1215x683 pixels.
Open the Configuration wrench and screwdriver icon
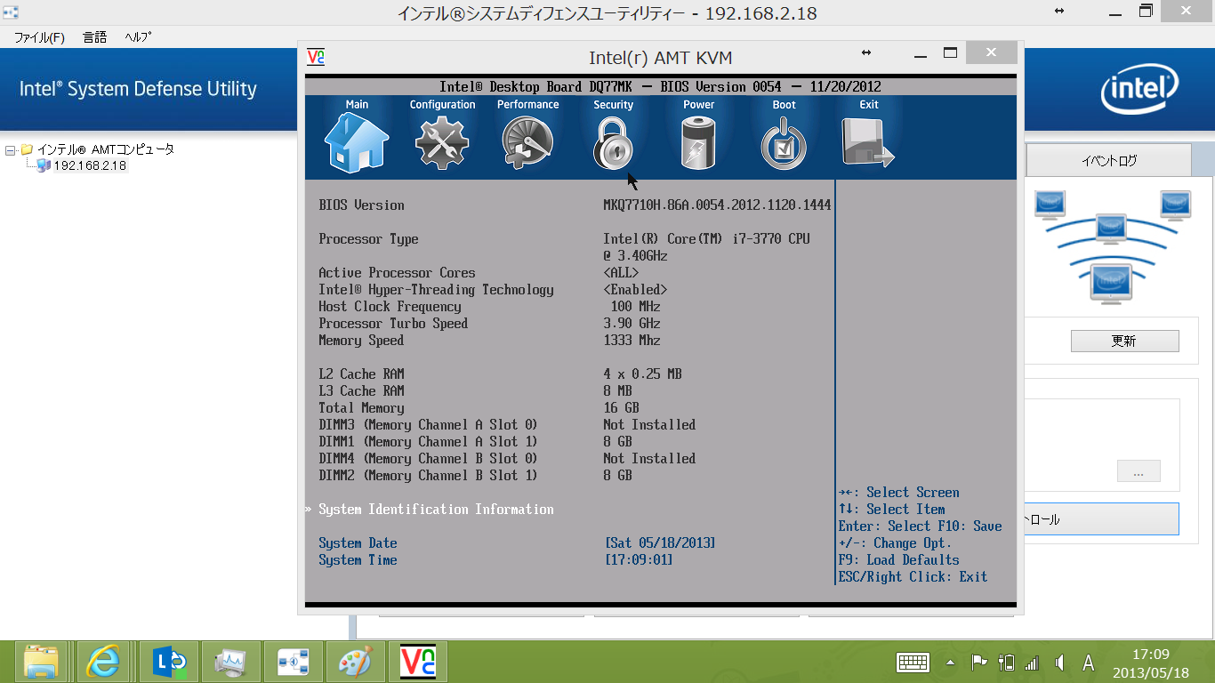(442, 142)
